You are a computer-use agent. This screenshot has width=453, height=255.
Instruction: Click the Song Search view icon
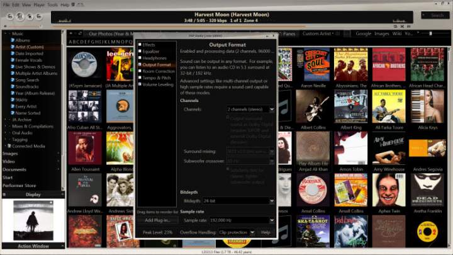tap(13, 80)
